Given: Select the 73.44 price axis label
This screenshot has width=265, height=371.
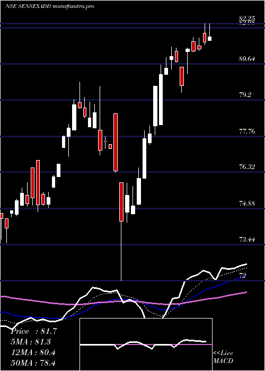Looking at the screenshot, I should (x=247, y=240).
